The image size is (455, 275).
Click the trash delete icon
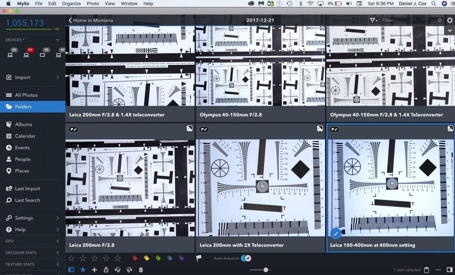click(141, 270)
